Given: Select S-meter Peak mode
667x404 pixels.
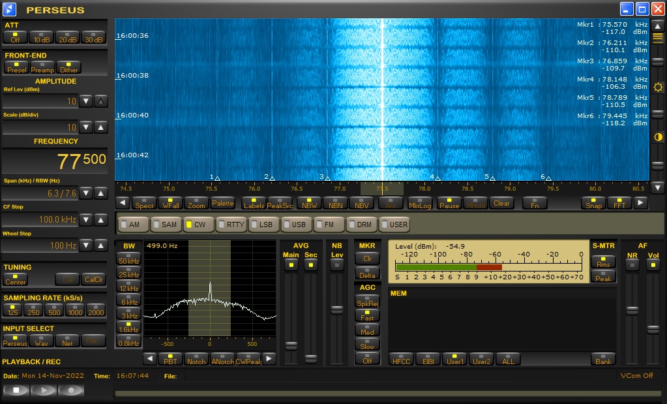Looking at the screenshot, I should coord(603,277).
